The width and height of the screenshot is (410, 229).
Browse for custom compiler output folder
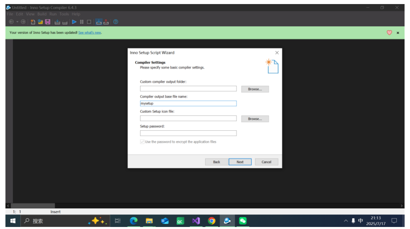click(x=255, y=89)
